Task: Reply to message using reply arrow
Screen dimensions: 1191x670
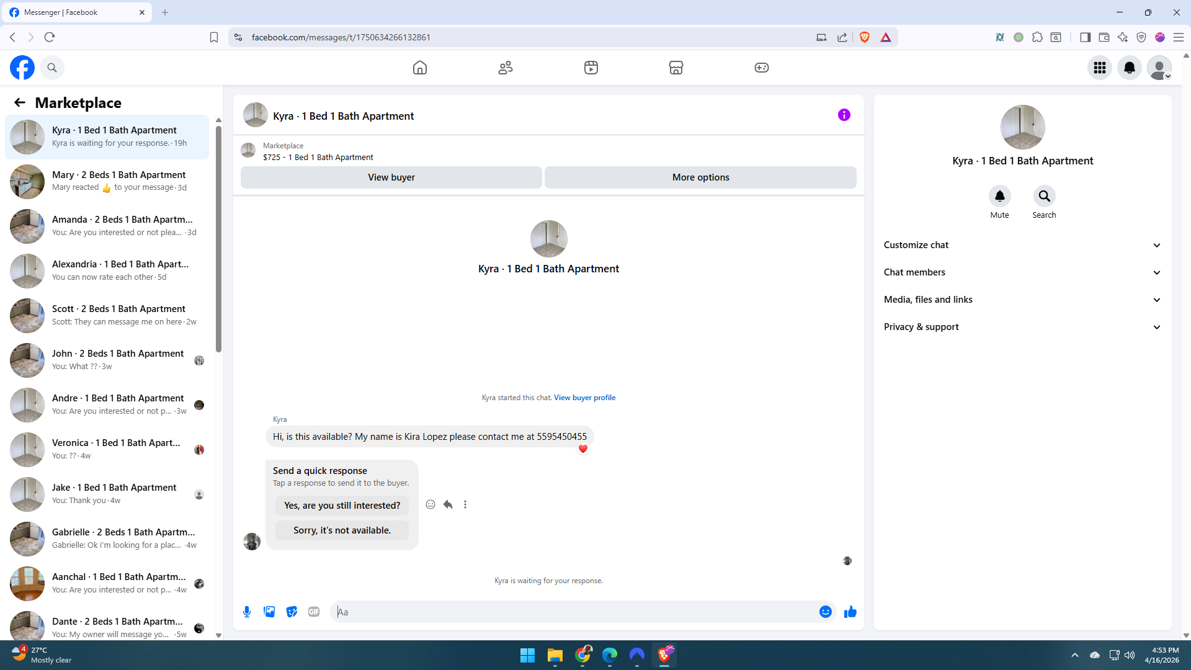Action: [x=448, y=504]
